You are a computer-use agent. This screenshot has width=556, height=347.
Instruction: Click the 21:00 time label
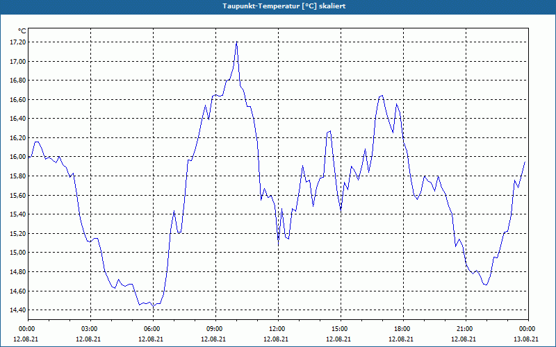(466, 329)
